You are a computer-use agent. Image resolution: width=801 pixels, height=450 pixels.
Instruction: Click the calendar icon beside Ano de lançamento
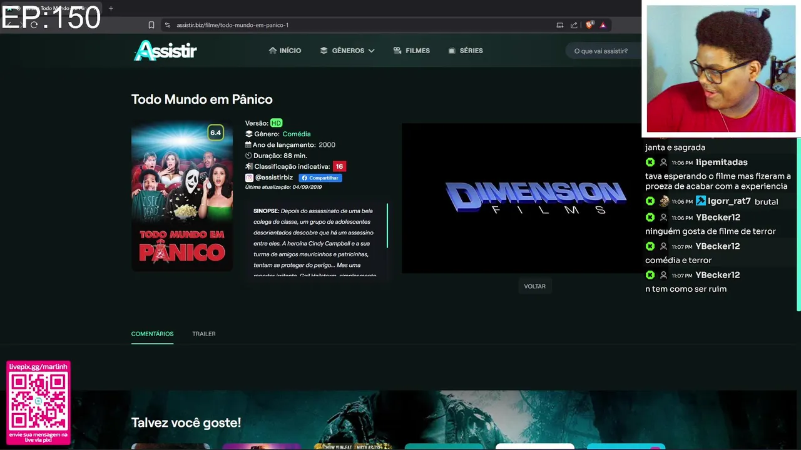pos(248,144)
